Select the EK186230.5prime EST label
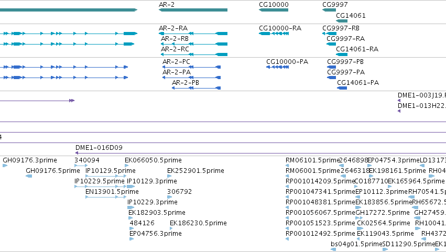The image size is (446, 252). tap(198, 223)
